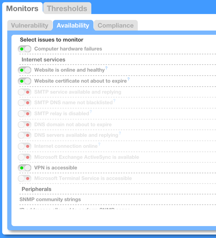Enable SMTP service available and replying monitor
The image size is (216, 238).
click(24, 92)
